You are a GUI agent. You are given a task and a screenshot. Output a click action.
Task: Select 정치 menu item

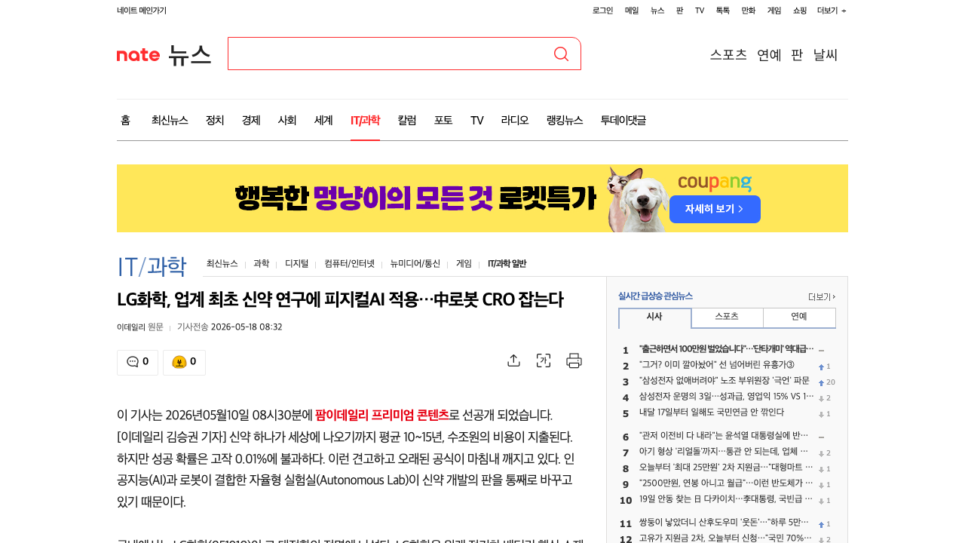point(215,120)
